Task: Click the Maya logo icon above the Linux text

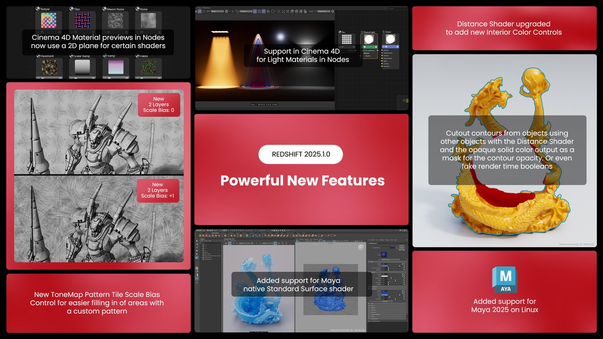Action: (x=505, y=280)
